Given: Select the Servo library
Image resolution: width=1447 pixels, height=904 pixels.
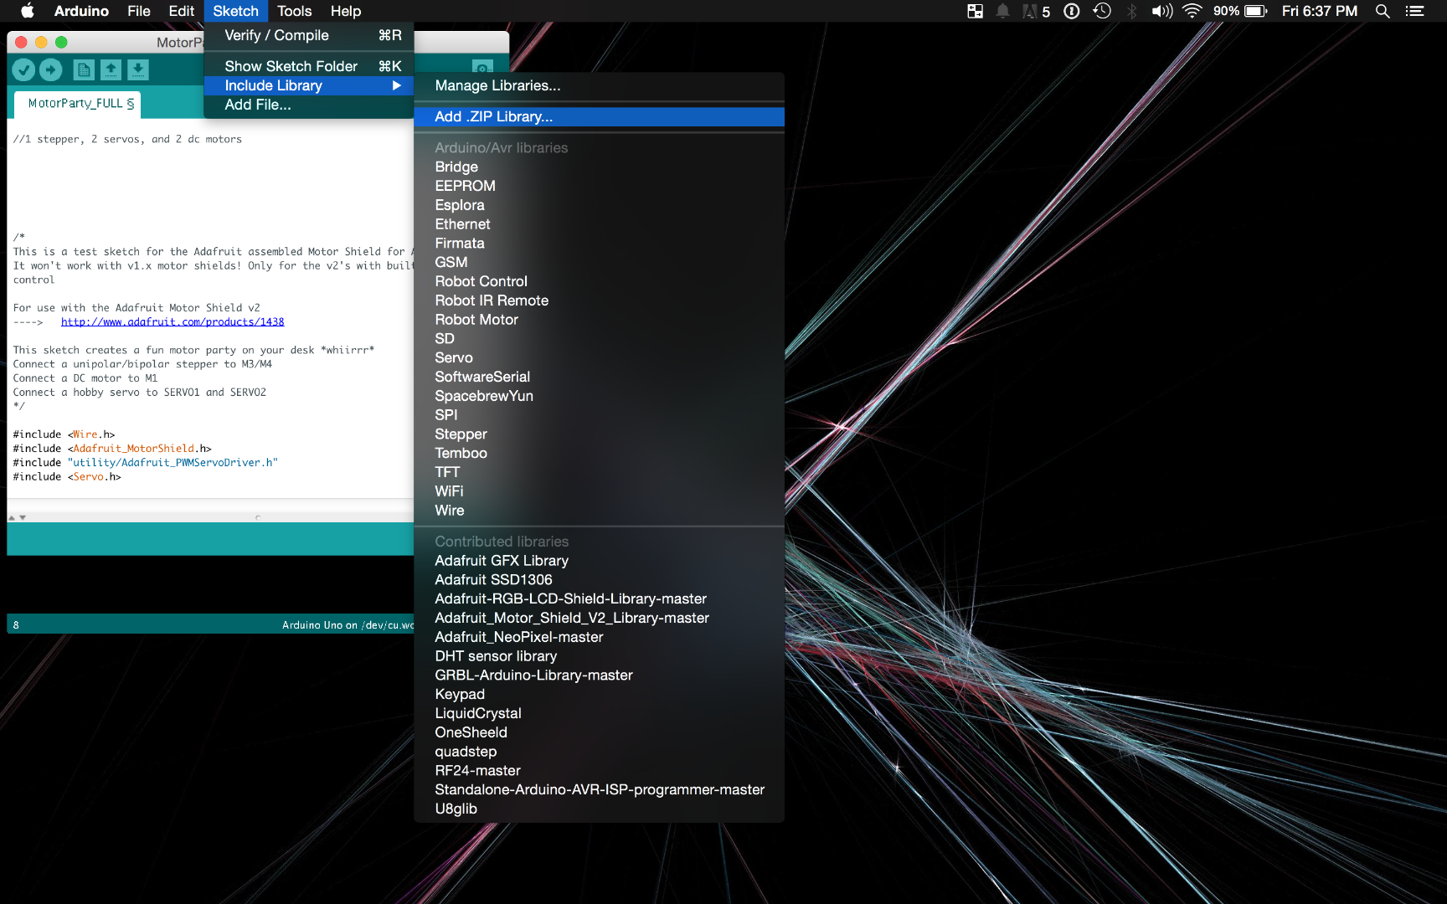Looking at the screenshot, I should [x=599, y=357].
